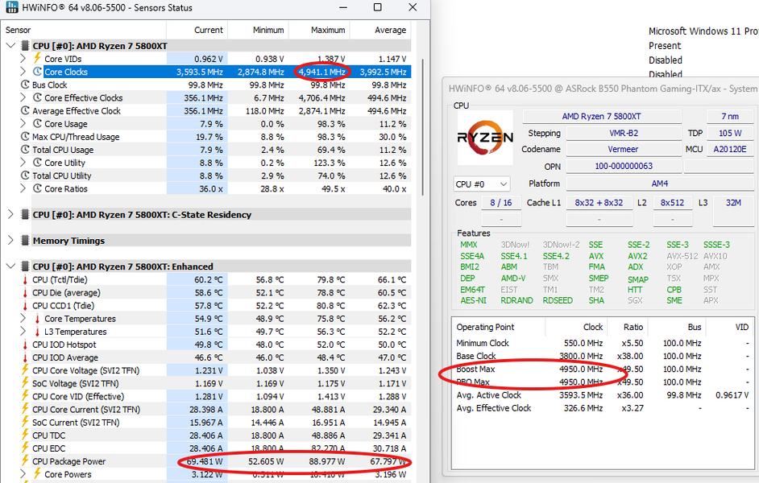Expand the Memory Timings group

coord(10,240)
